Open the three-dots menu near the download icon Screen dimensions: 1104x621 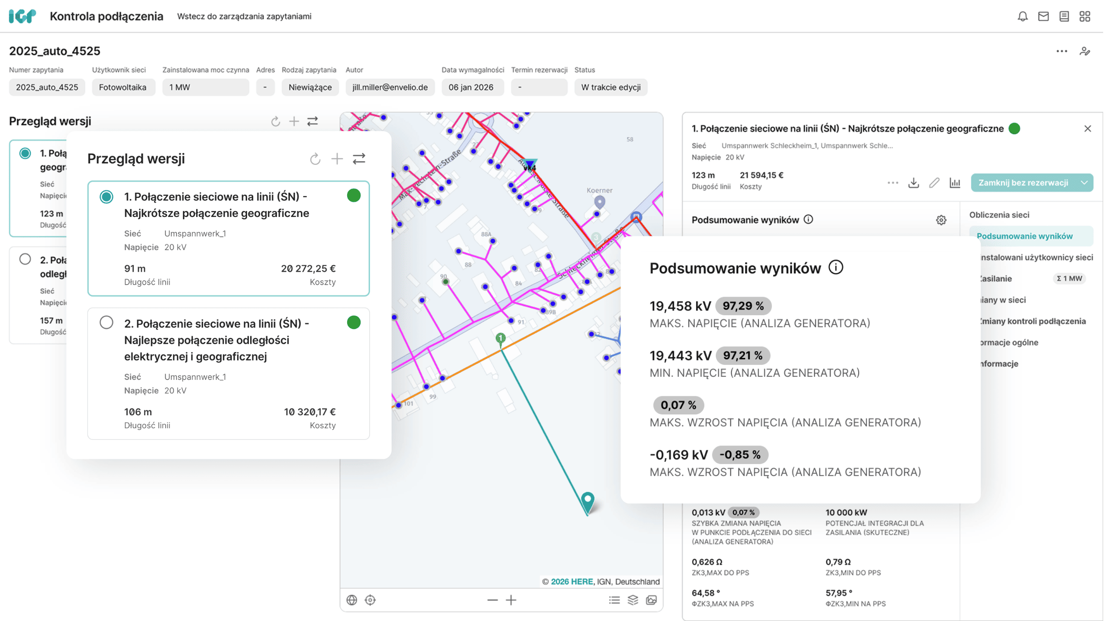[893, 183]
